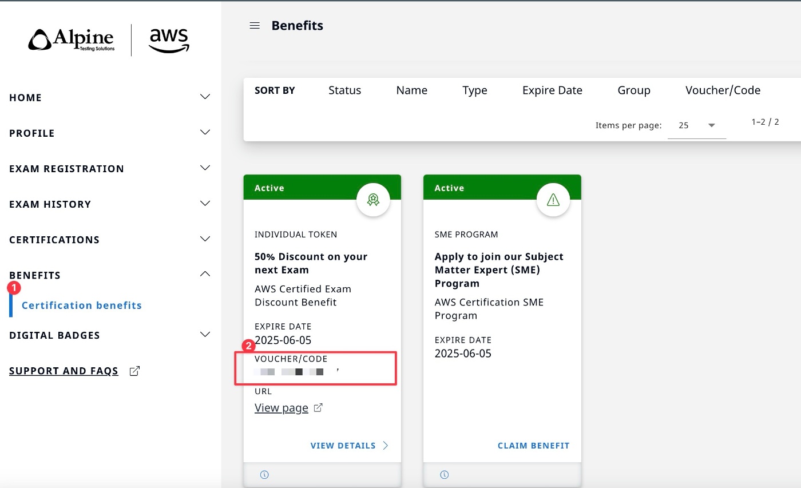
Task: Click VIEW DETAILS on discount card
Action: [343, 446]
